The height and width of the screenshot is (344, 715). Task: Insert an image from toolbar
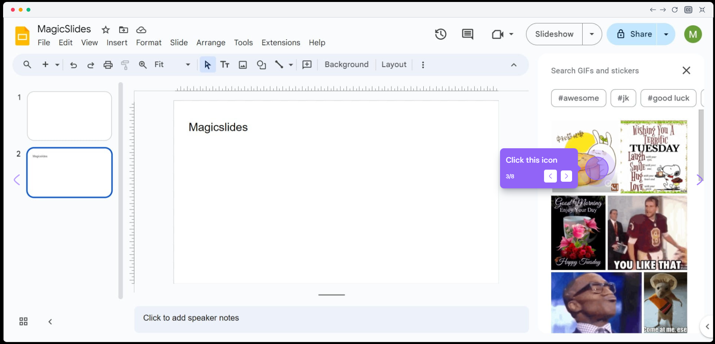pos(243,65)
